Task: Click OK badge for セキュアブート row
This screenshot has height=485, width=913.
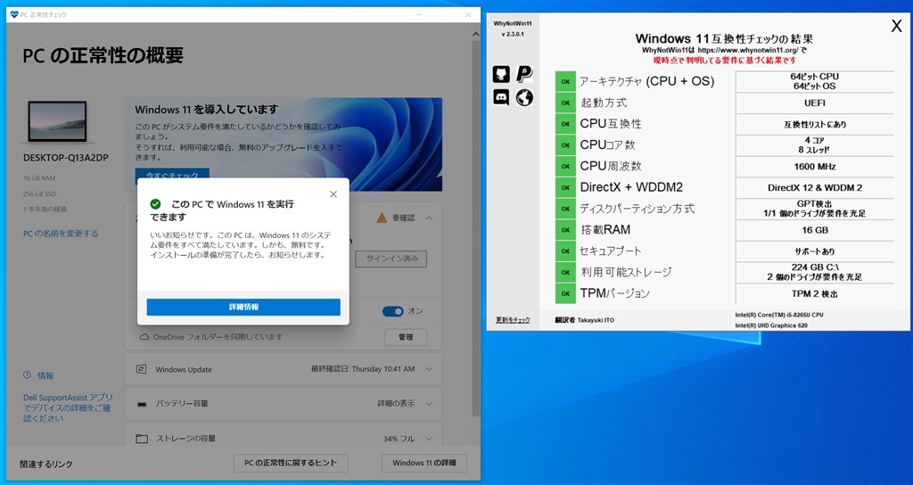Action: pos(565,251)
